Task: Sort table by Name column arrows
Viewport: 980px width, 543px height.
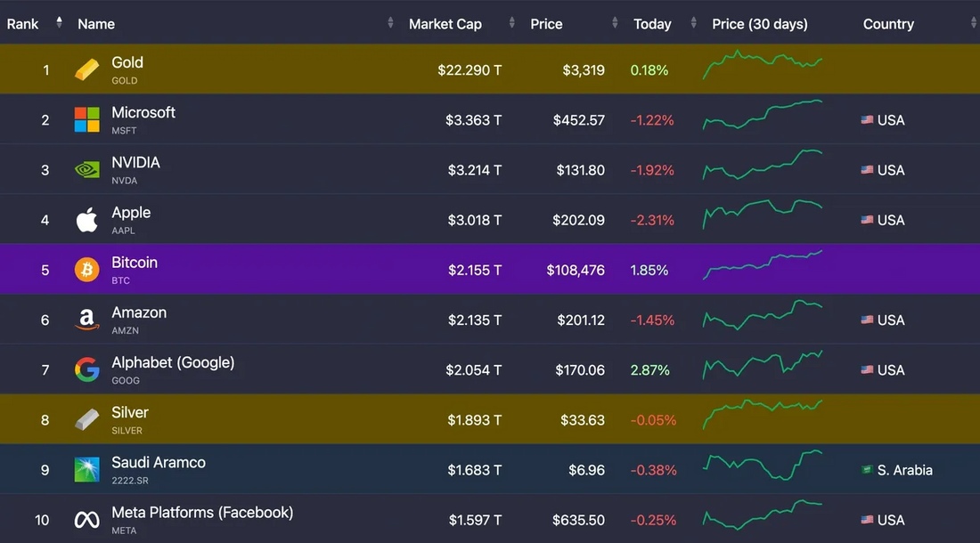Action: pyautogui.click(x=390, y=22)
